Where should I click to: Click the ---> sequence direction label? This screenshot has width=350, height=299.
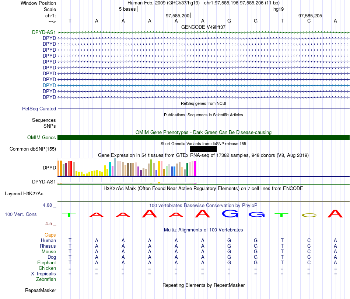point(52,21)
